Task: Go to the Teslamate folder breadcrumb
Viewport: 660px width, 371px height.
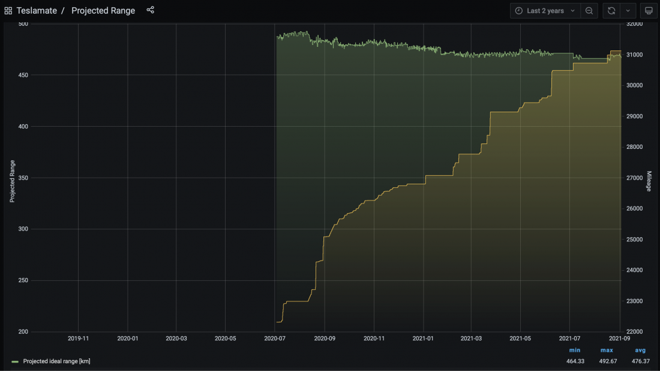Action: pos(37,11)
